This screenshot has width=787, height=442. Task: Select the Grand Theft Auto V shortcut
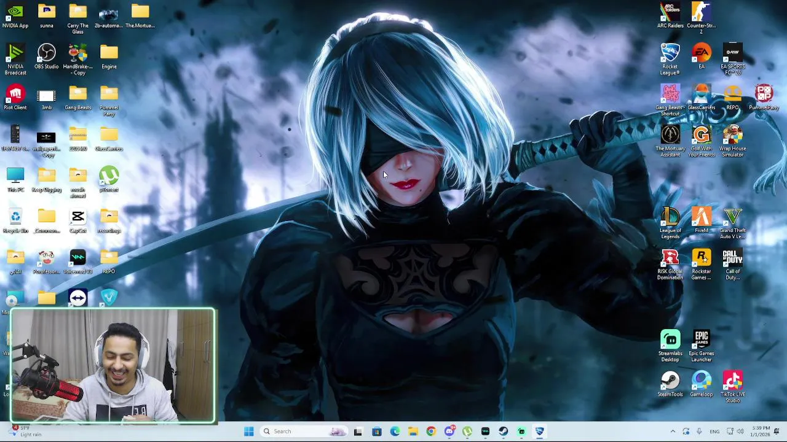733,223
